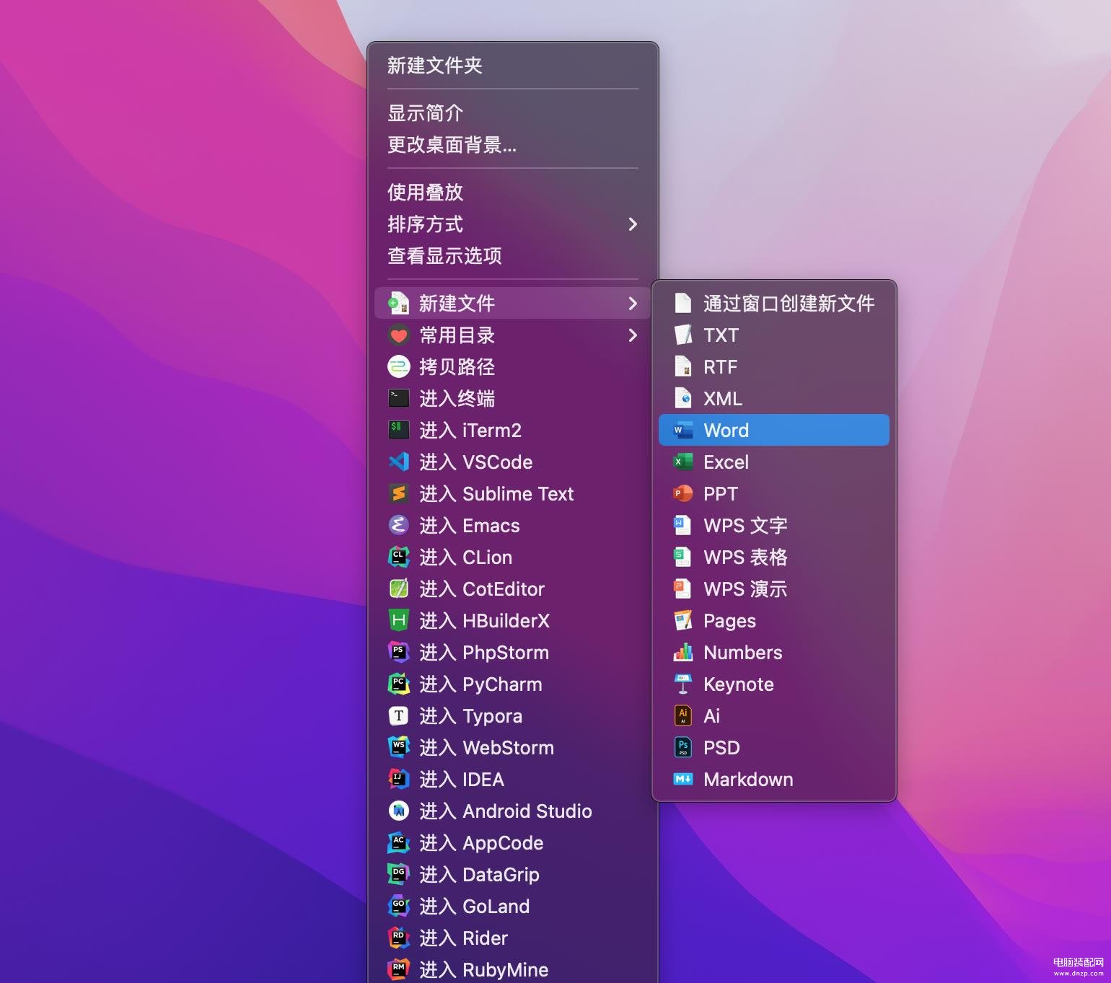Click the Rider icon
Screen dimensions: 1111x983
[x=399, y=938]
